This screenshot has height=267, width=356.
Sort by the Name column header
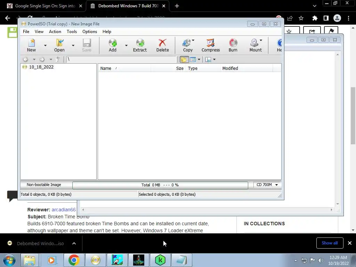pyautogui.click(x=124, y=68)
